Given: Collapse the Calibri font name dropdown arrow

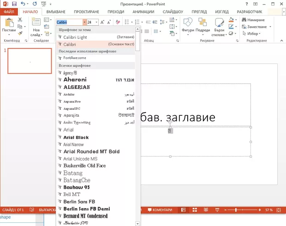Looking at the screenshot, I should [84, 22].
